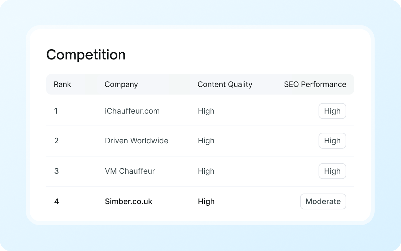The image size is (401, 251).
Task: Click the High SEO badge for VM Chauffeur
Action: point(332,171)
